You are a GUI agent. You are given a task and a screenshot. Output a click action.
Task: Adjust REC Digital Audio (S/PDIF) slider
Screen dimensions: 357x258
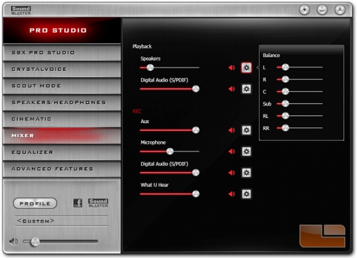(169, 173)
